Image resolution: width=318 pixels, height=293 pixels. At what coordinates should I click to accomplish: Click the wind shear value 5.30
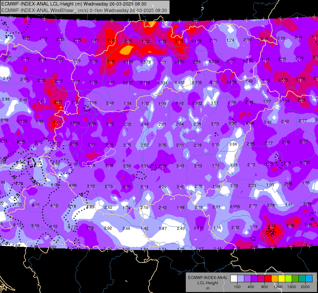click(x=233, y=123)
